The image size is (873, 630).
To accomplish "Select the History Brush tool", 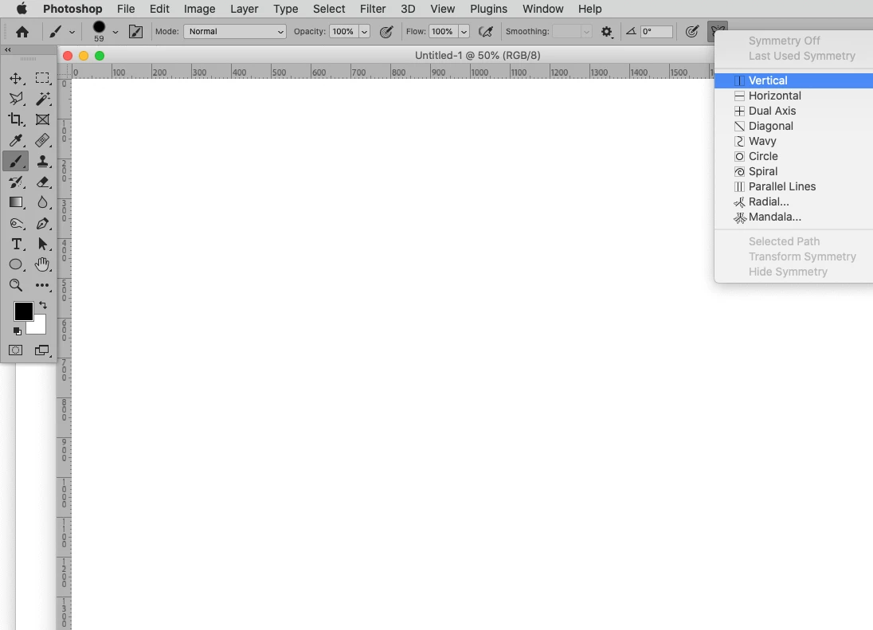I will coord(16,182).
